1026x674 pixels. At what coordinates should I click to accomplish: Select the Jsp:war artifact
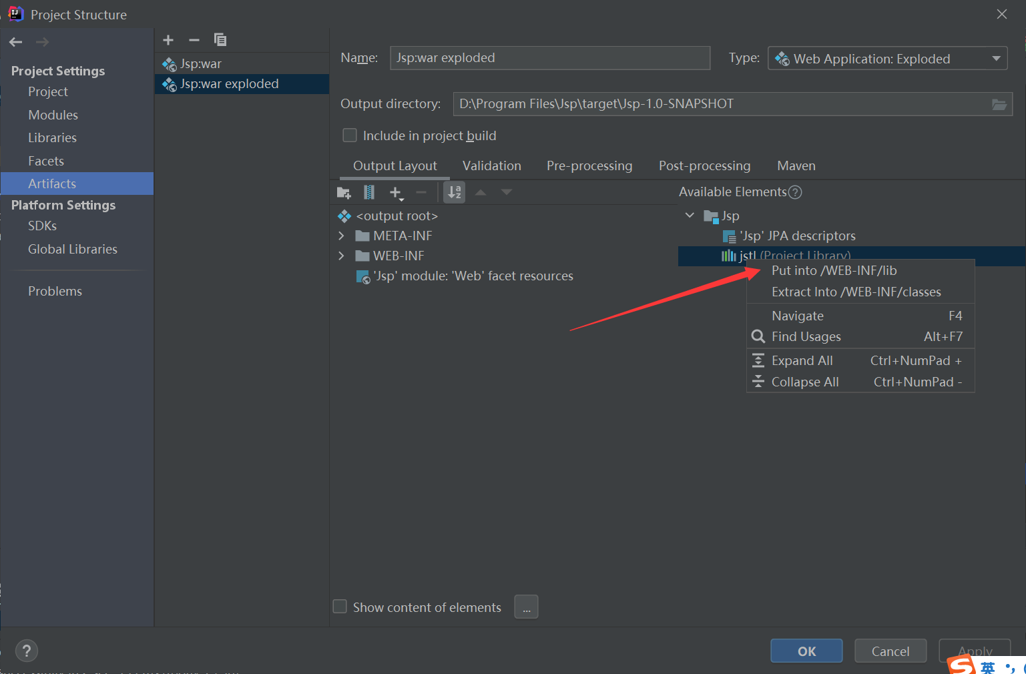[x=242, y=64]
